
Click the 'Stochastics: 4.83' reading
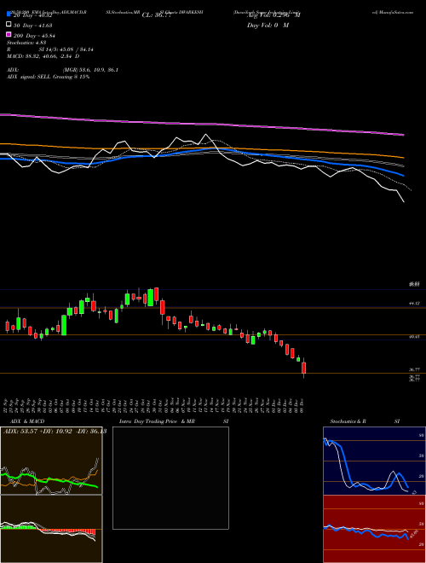tap(26, 43)
